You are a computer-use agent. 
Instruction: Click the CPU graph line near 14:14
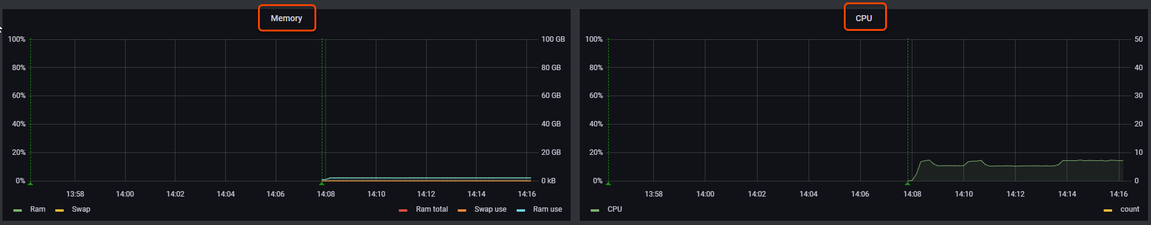tap(1067, 161)
